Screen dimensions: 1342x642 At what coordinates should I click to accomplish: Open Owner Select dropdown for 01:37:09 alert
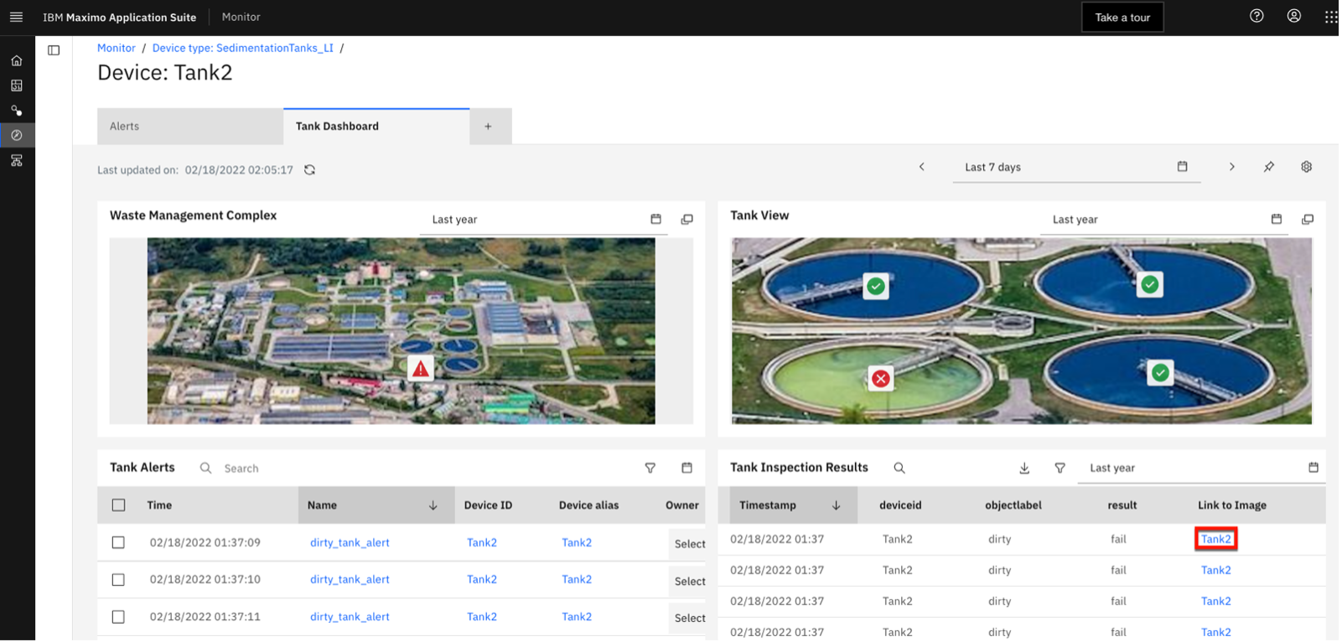click(x=688, y=544)
